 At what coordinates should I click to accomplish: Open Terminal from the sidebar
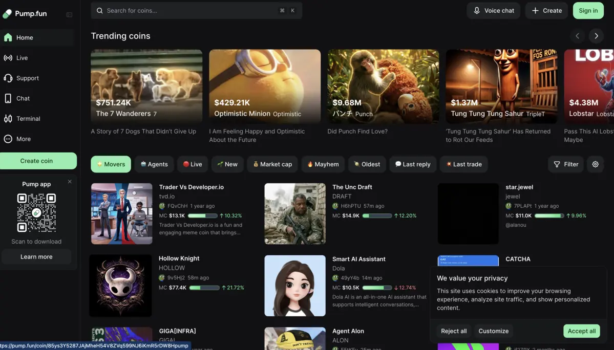[28, 119]
